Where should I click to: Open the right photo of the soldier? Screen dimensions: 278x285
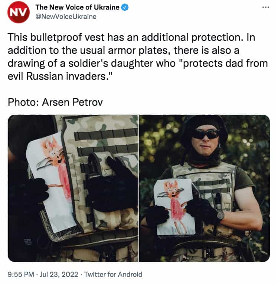tap(205, 189)
